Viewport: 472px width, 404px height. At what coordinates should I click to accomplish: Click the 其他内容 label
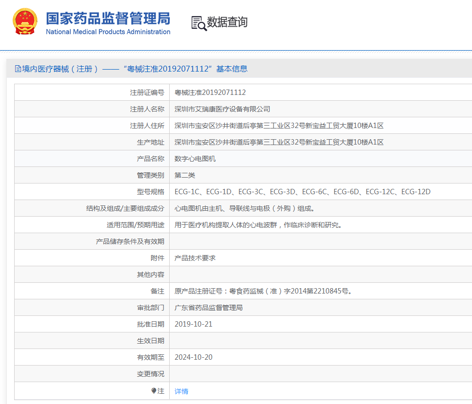pos(151,275)
